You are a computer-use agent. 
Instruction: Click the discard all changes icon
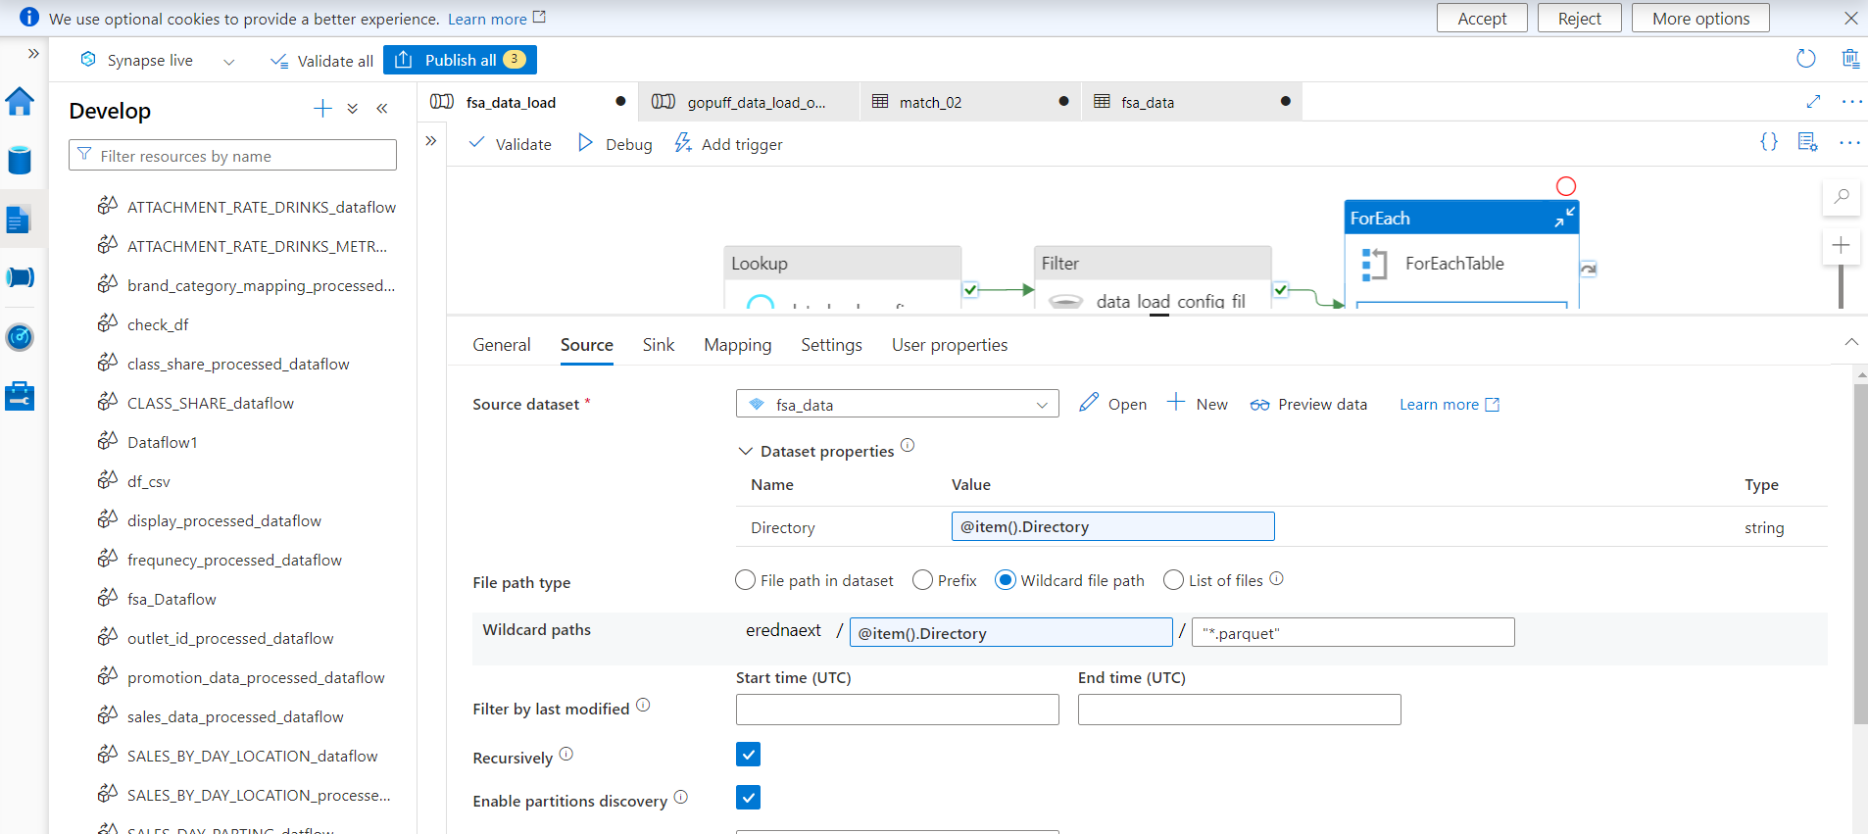coord(1850,59)
